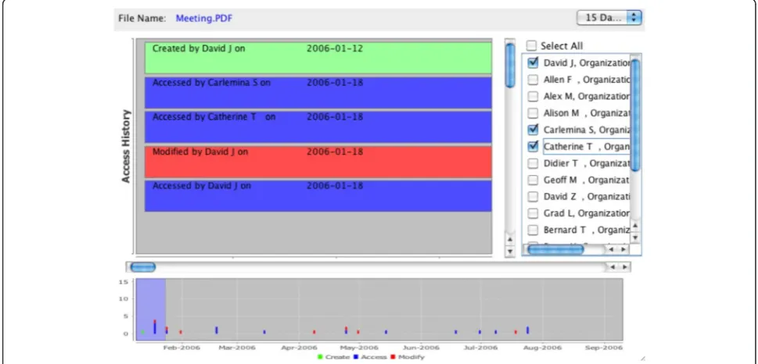Click the blue Access bar near Mar-2006
The width and height of the screenshot is (758, 364).
click(217, 330)
